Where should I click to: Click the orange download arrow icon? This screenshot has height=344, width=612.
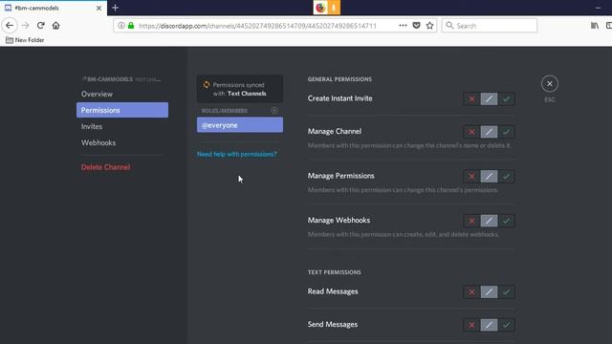334,8
